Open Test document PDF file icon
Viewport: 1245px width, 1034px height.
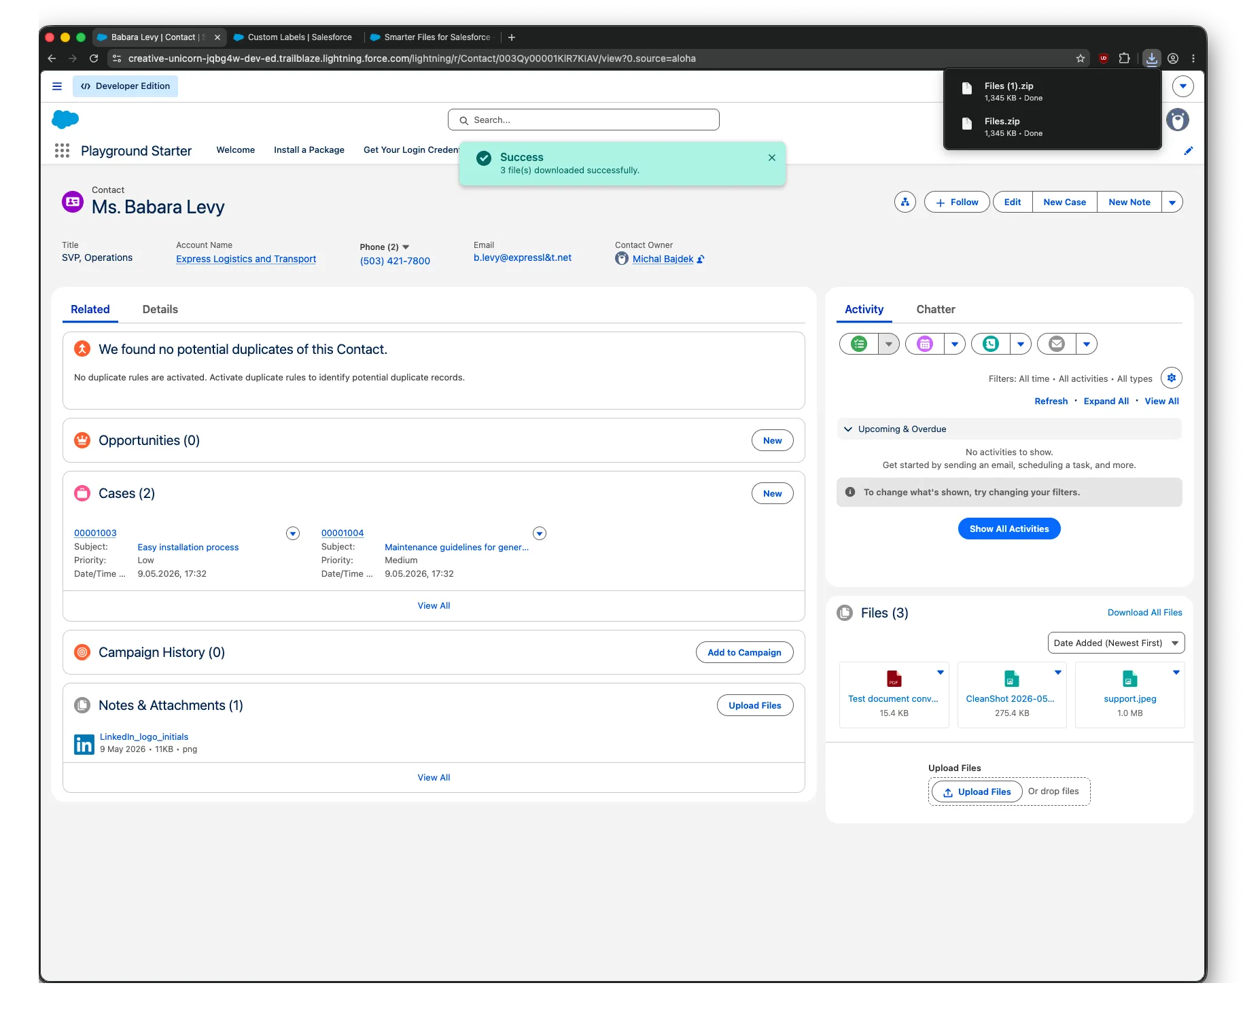894,679
